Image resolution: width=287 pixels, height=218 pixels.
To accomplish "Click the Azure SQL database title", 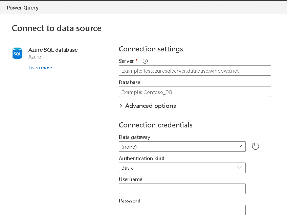I will coord(53,50).
